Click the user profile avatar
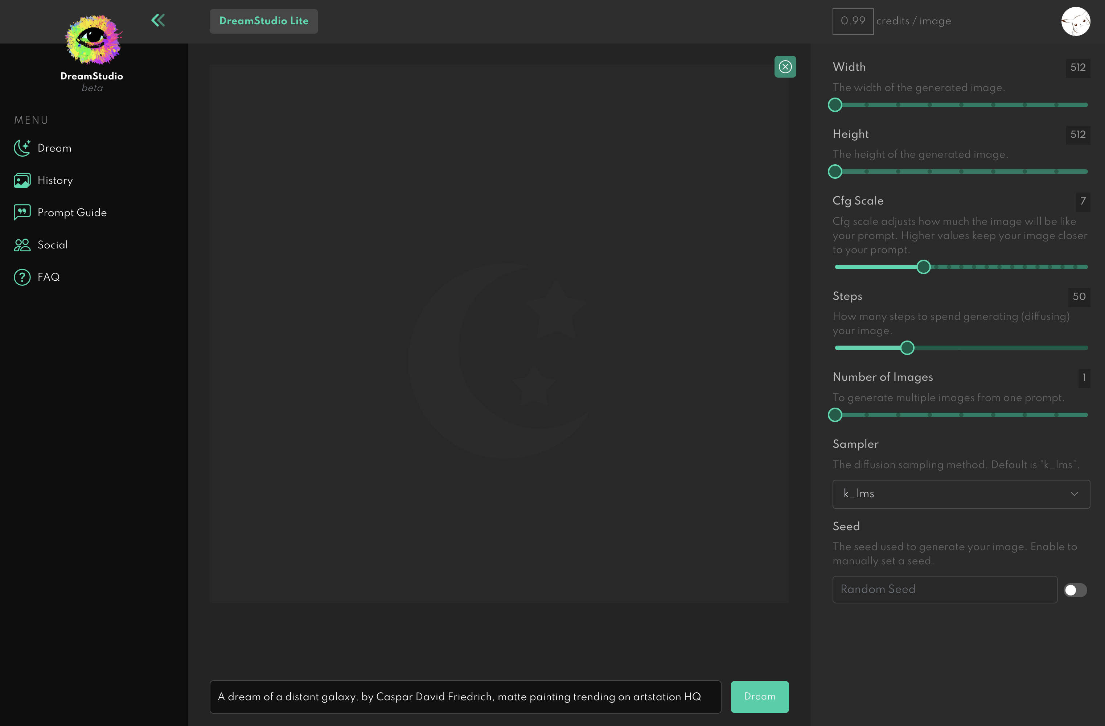The width and height of the screenshot is (1105, 726). [1077, 21]
